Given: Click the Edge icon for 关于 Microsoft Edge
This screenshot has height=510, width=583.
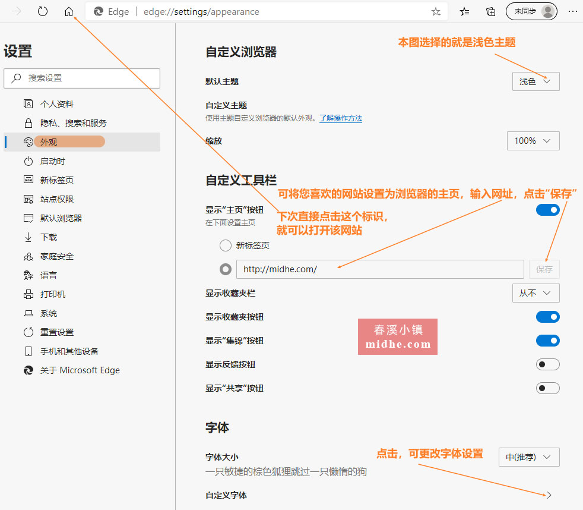Looking at the screenshot, I should (x=28, y=370).
